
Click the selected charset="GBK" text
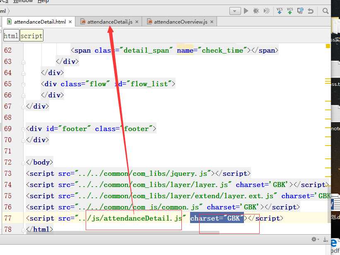[217, 218]
